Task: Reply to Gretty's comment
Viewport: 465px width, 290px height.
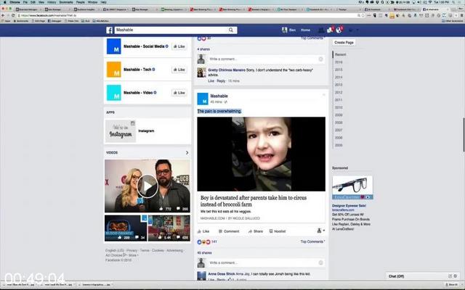Action: [221, 81]
